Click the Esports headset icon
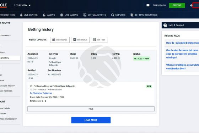 click(x=113, y=15)
